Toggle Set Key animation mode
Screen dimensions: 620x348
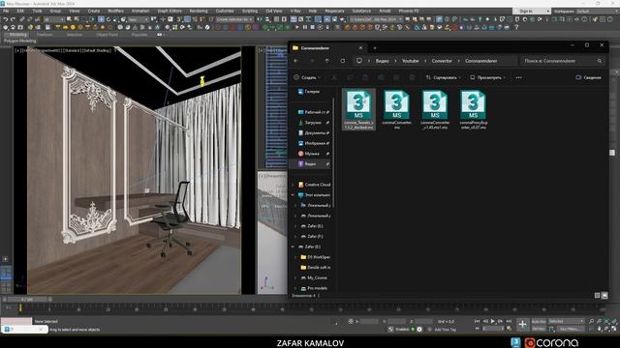pos(539,329)
